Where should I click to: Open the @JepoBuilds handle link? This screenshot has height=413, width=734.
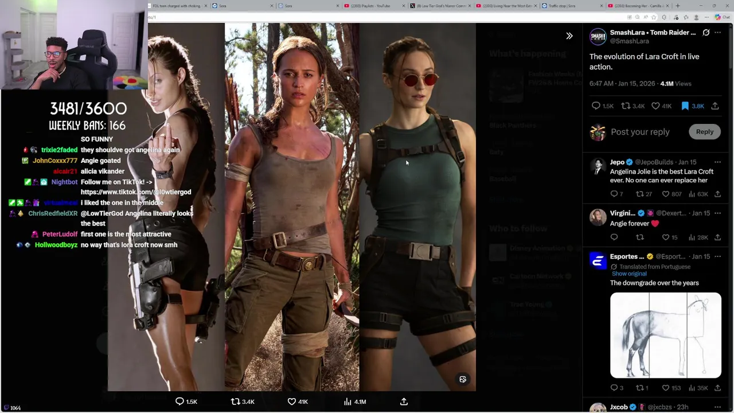654,162
